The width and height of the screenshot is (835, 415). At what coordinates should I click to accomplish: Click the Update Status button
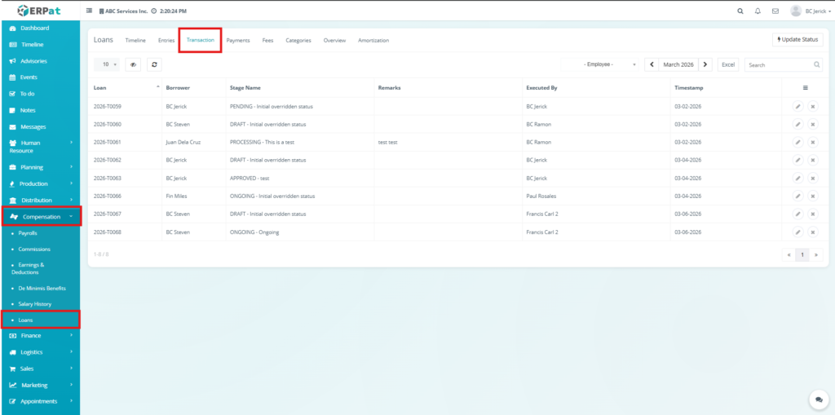pyautogui.click(x=797, y=40)
